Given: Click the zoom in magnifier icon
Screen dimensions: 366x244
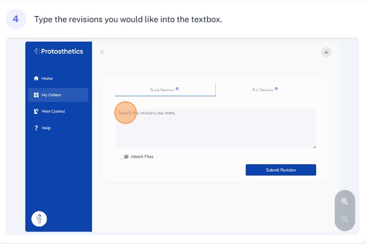Looking at the screenshot, I should pos(344,201).
